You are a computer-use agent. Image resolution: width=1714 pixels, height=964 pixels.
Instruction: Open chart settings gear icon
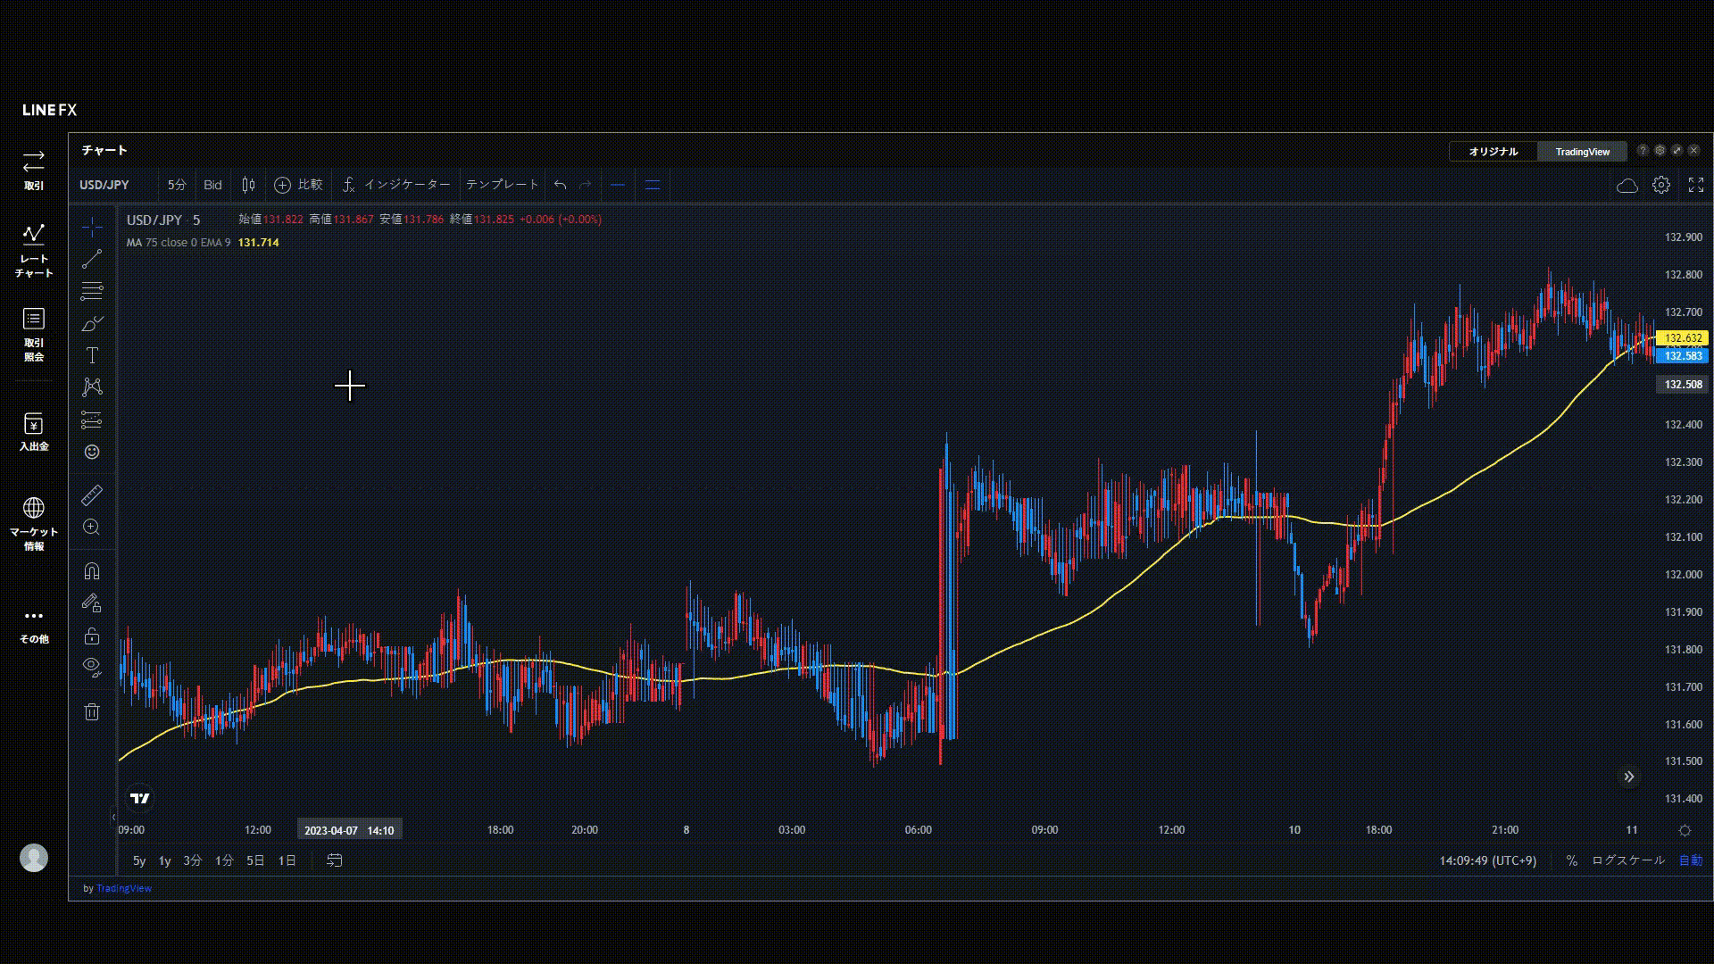(x=1660, y=185)
